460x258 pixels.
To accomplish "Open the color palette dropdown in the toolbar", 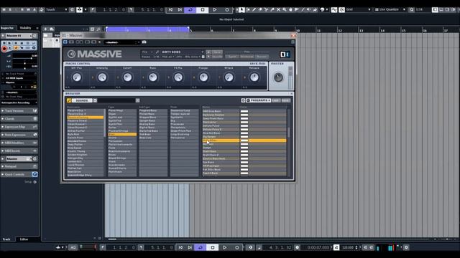I will pos(327,9).
